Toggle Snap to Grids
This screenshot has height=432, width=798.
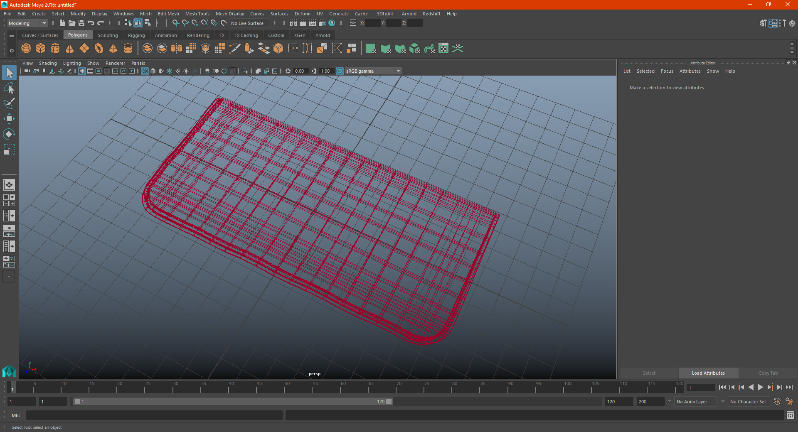175,23
